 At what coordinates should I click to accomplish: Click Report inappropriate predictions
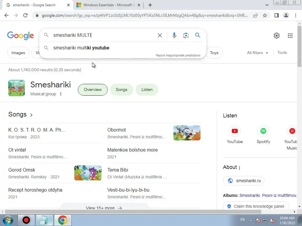pyautogui.click(x=178, y=55)
